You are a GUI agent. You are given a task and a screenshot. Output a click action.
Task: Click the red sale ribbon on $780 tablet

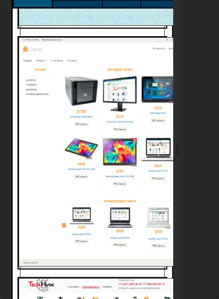(x=134, y=140)
